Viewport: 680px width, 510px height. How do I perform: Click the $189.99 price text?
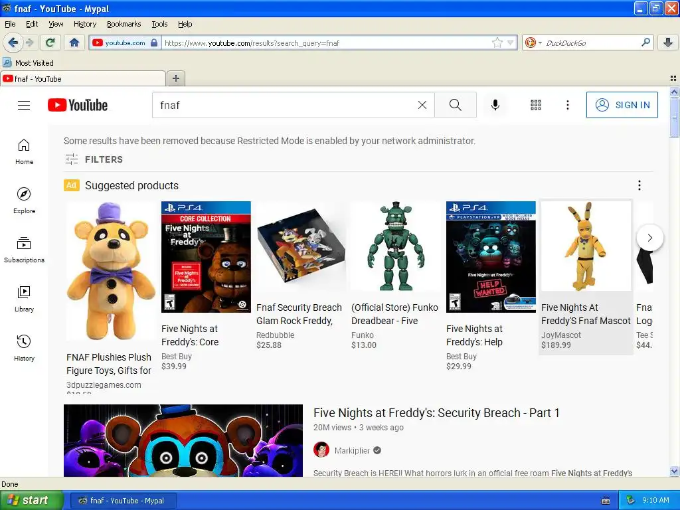556,345
